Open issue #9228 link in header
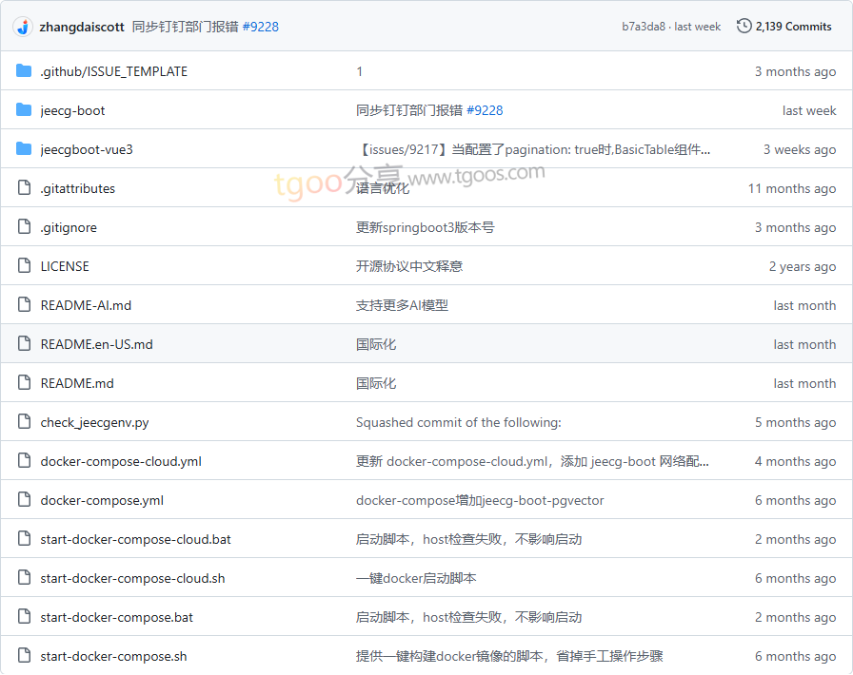The image size is (853, 675). point(260,27)
